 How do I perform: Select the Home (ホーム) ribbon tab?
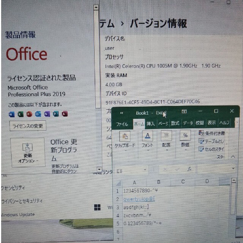(x=139, y=124)
